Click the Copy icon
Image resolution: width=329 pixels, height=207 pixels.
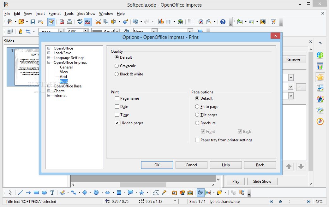click(x=106, y=22)
